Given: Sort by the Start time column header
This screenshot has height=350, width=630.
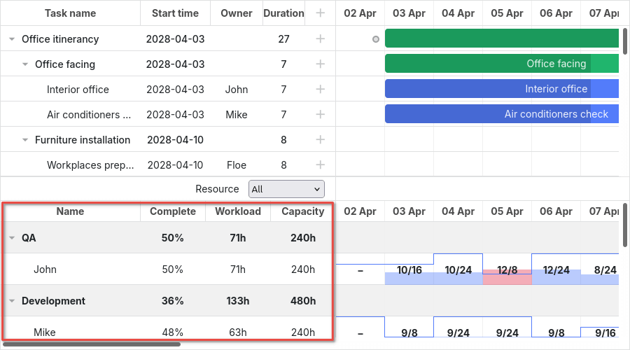Looking at the screenshot, I should (175, 13).
